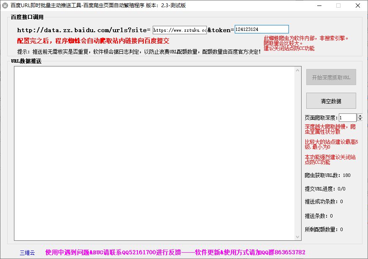Viewport: 368px width, 259px height.
Task: Click the 推送条数: 0 label
Action: (319, 216)
